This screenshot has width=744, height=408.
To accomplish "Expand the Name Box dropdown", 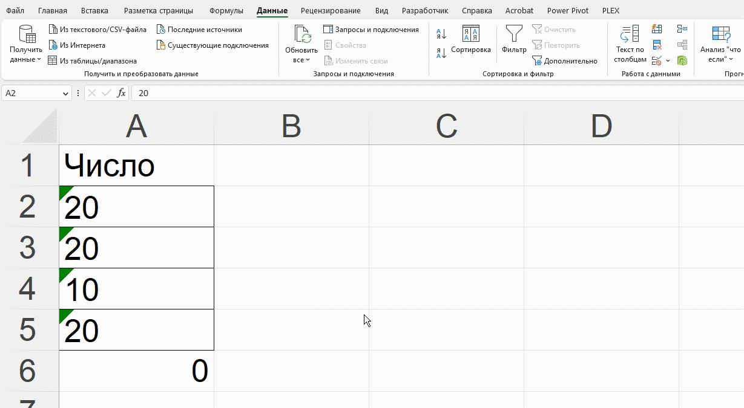I will coord(66,93).
